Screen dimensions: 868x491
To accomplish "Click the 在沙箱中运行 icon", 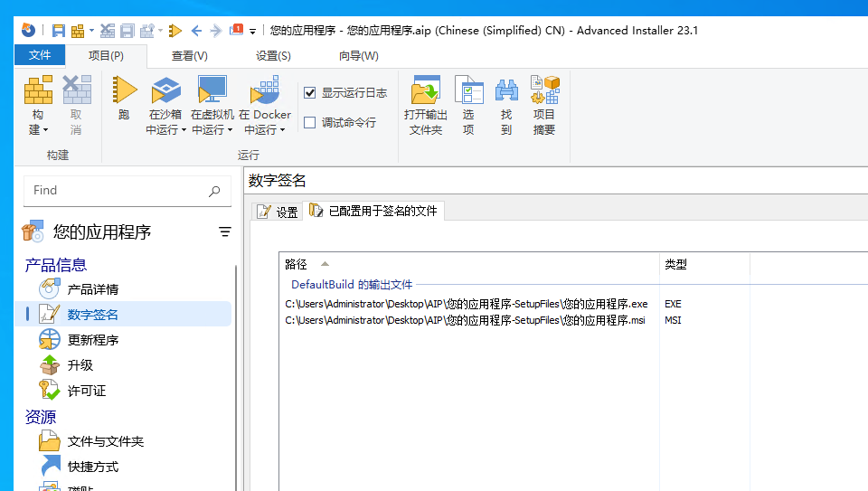I will [165, 90].
